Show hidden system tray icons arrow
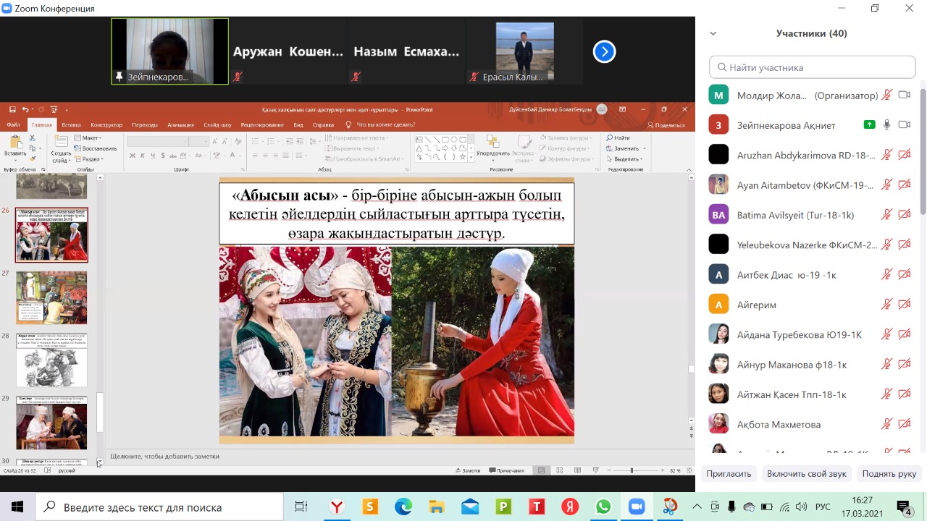This screenshot has width=927, height=521. coord(697,507)
